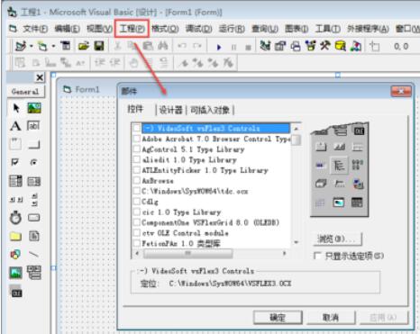Image resolution: width=420 pixels, height=334 pixels.
Task: Select the PictureBox control in the toolbox
Action: [x=34, y=108]
